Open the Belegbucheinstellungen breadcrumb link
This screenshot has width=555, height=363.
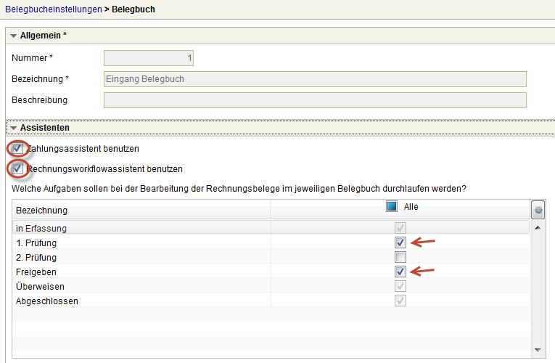(x=52, y=10)
